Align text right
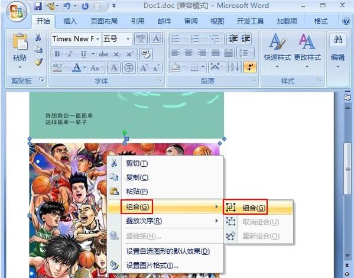 [202, 53]
